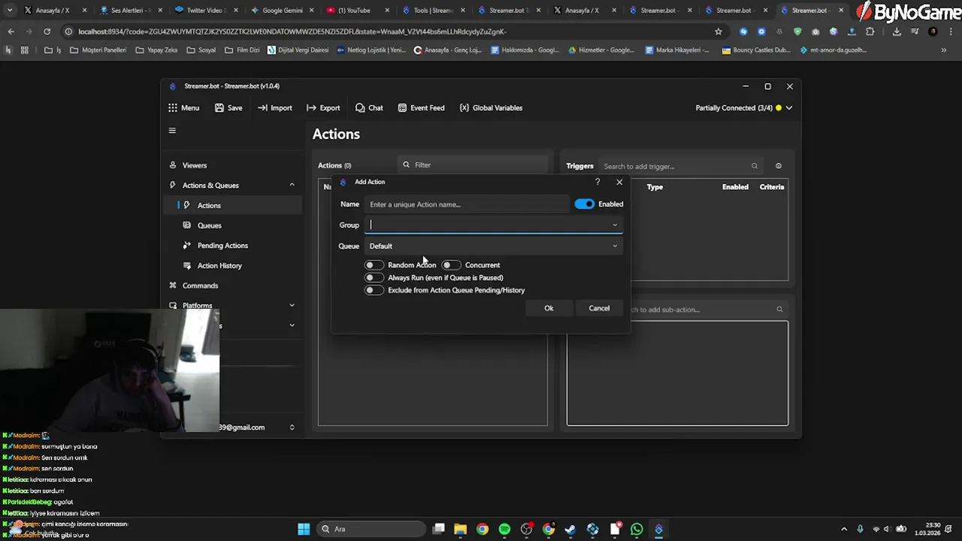
Task: Click the Streamer.bot taskbar icon
Action: click(658, 529)
